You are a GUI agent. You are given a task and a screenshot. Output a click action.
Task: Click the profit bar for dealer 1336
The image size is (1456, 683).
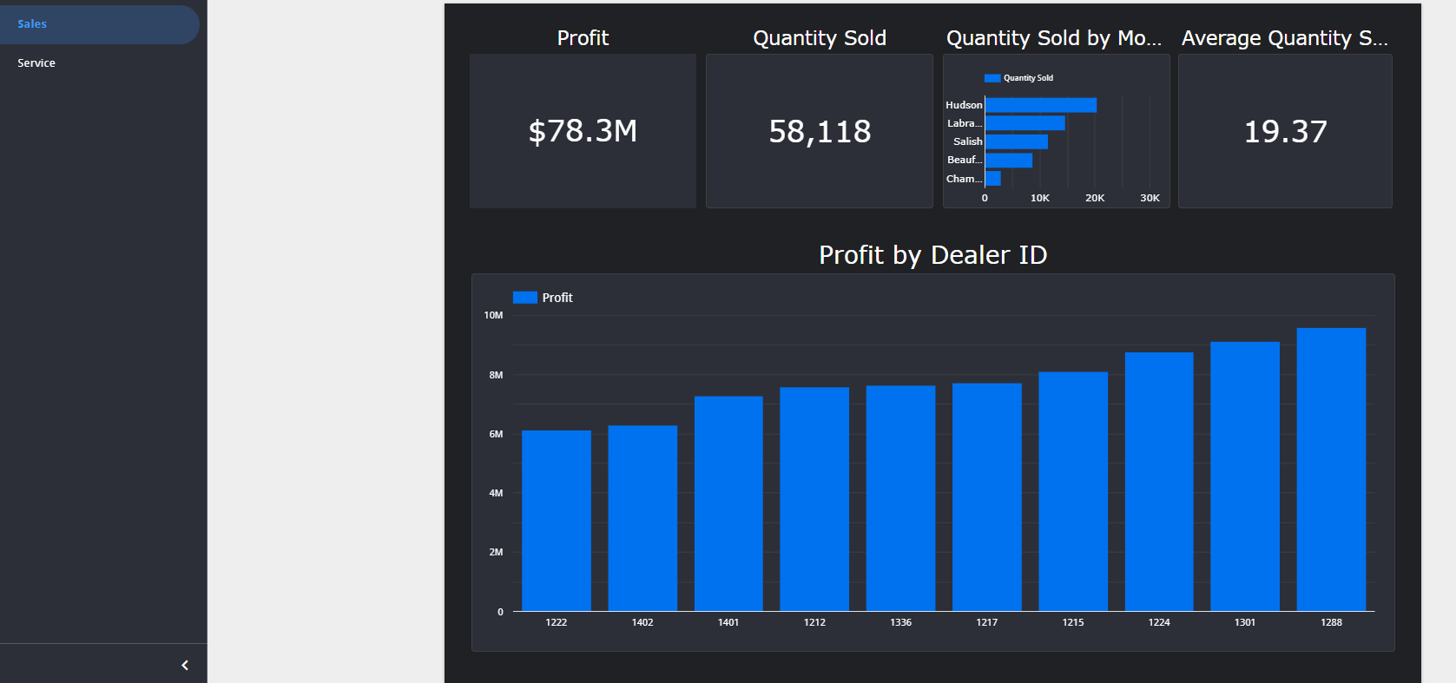(x=900, y=498)
